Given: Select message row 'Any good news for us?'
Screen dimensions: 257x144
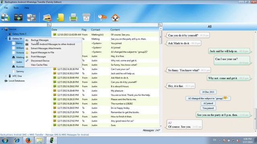Looking at the screenshot, I should click(105, 121).
